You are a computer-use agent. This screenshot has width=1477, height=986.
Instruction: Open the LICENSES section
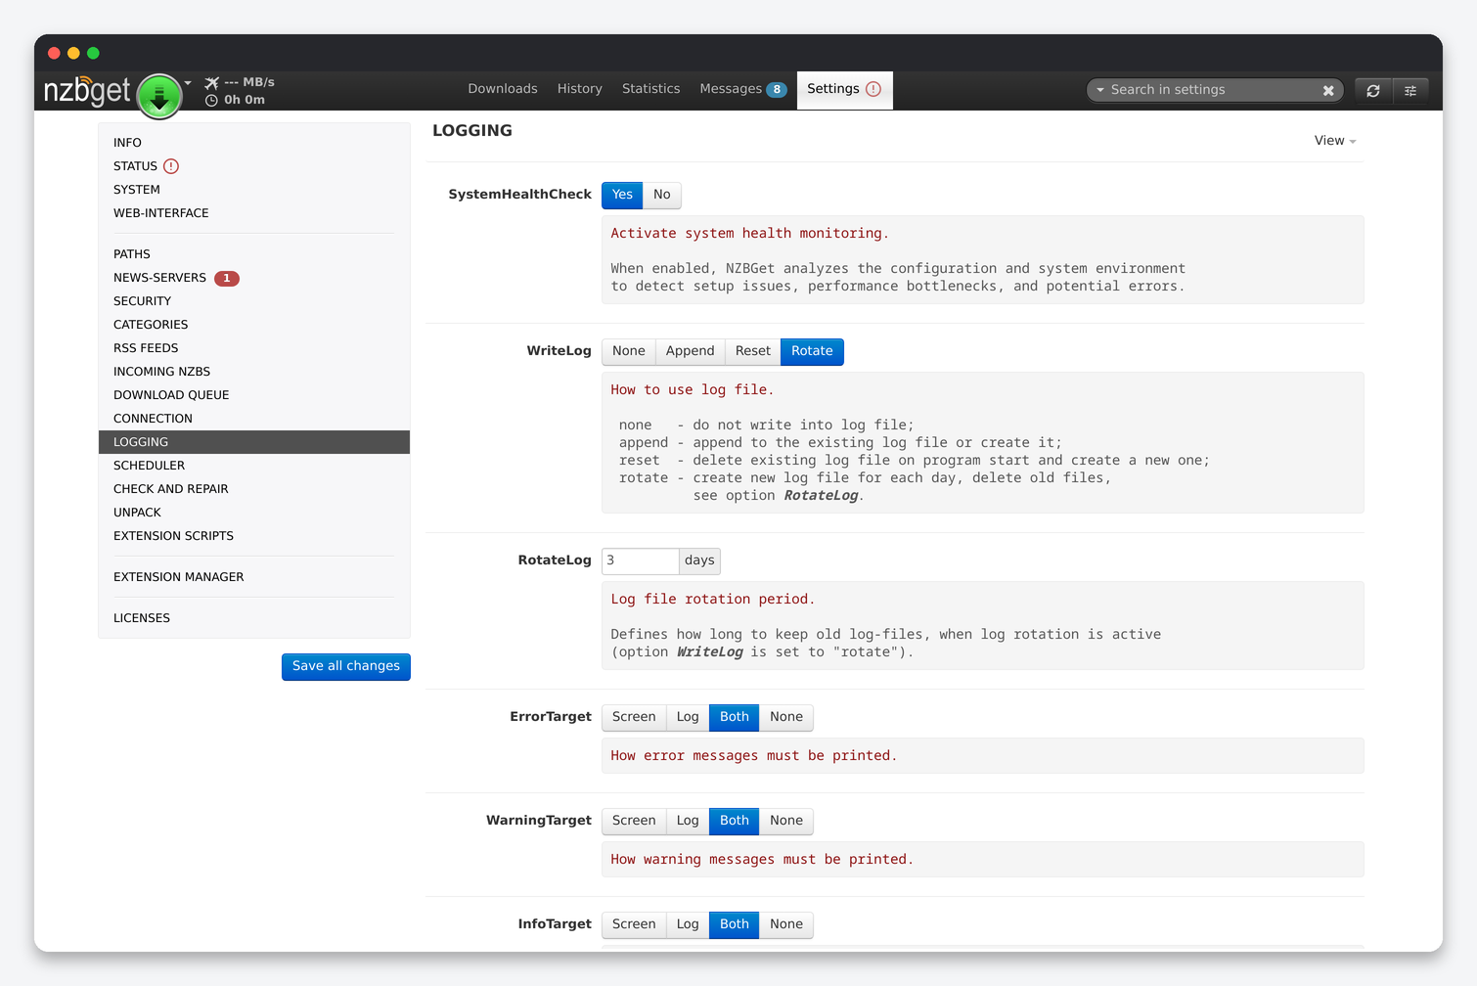coord(254,618)
